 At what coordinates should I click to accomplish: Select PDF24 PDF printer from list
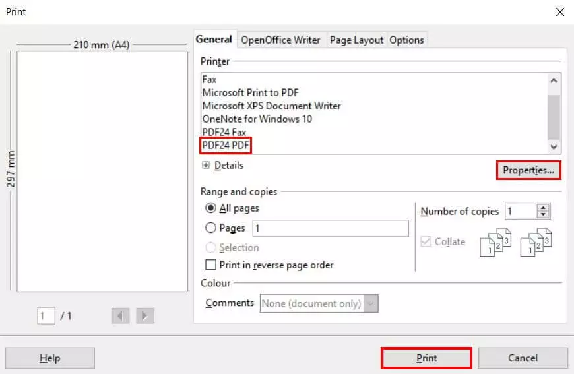[226, 145]
